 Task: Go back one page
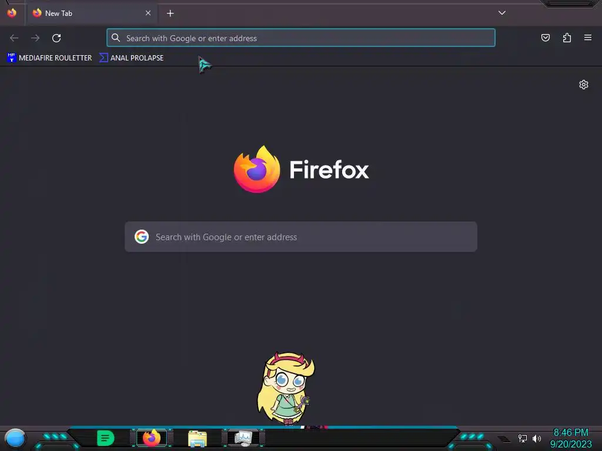tap(14, 38)
